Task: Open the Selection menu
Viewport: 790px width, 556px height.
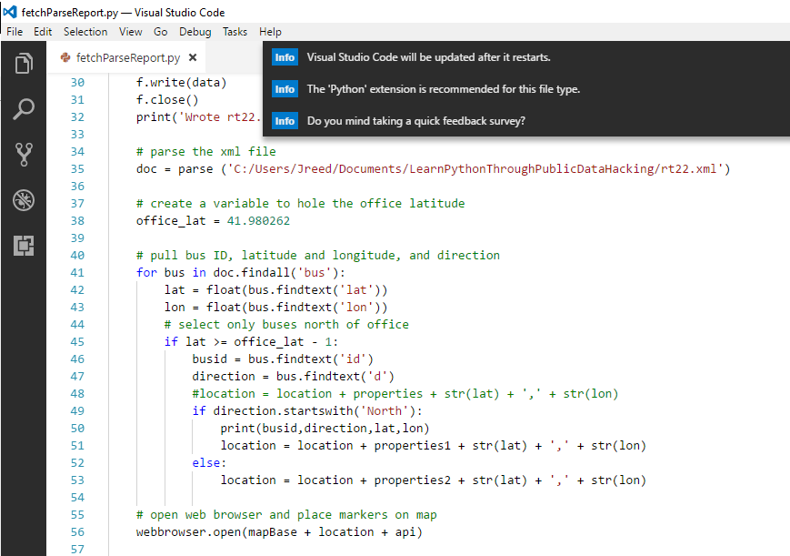Action: coord(85,32)
